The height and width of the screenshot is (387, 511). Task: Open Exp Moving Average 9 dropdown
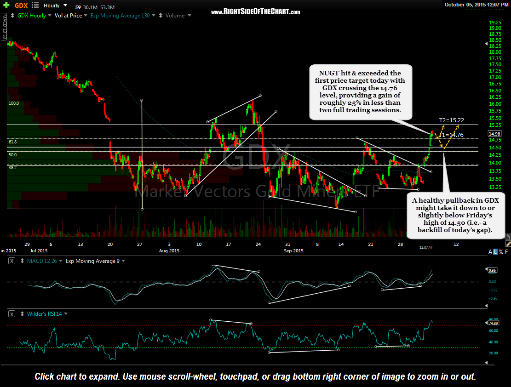[123, 261]
